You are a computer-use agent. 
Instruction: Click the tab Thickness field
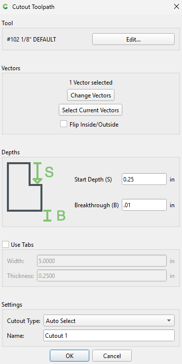click(102, 275)
